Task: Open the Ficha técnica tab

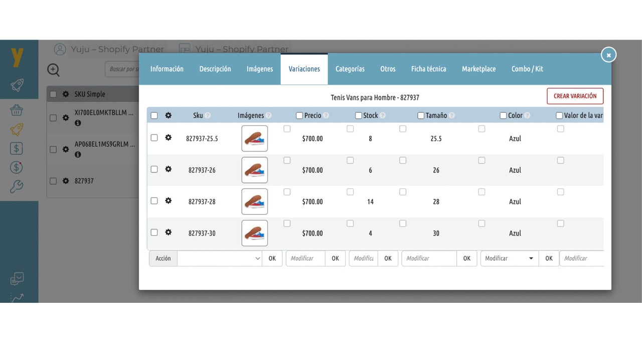Action: [429, 69]
